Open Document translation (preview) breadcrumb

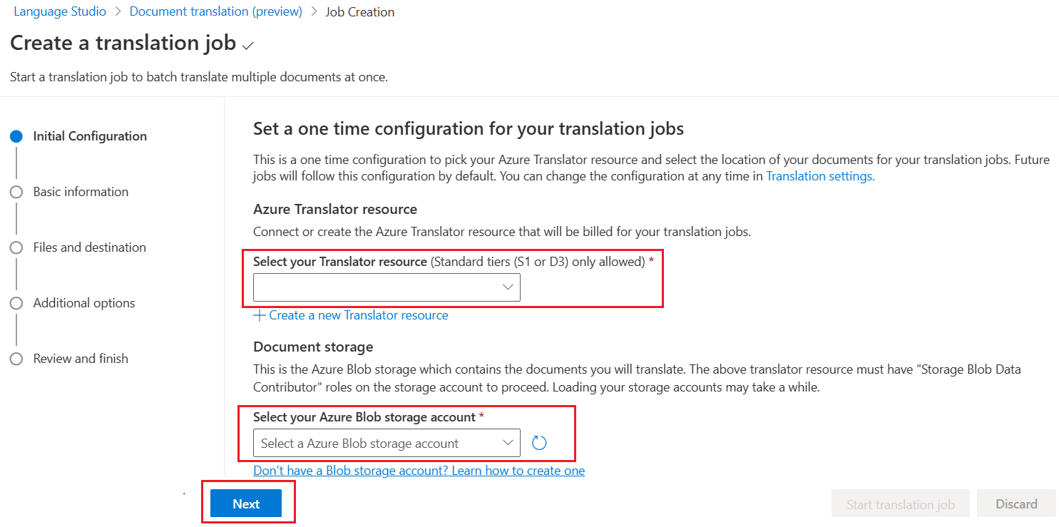pyautogui.click(x=215, y=11)
